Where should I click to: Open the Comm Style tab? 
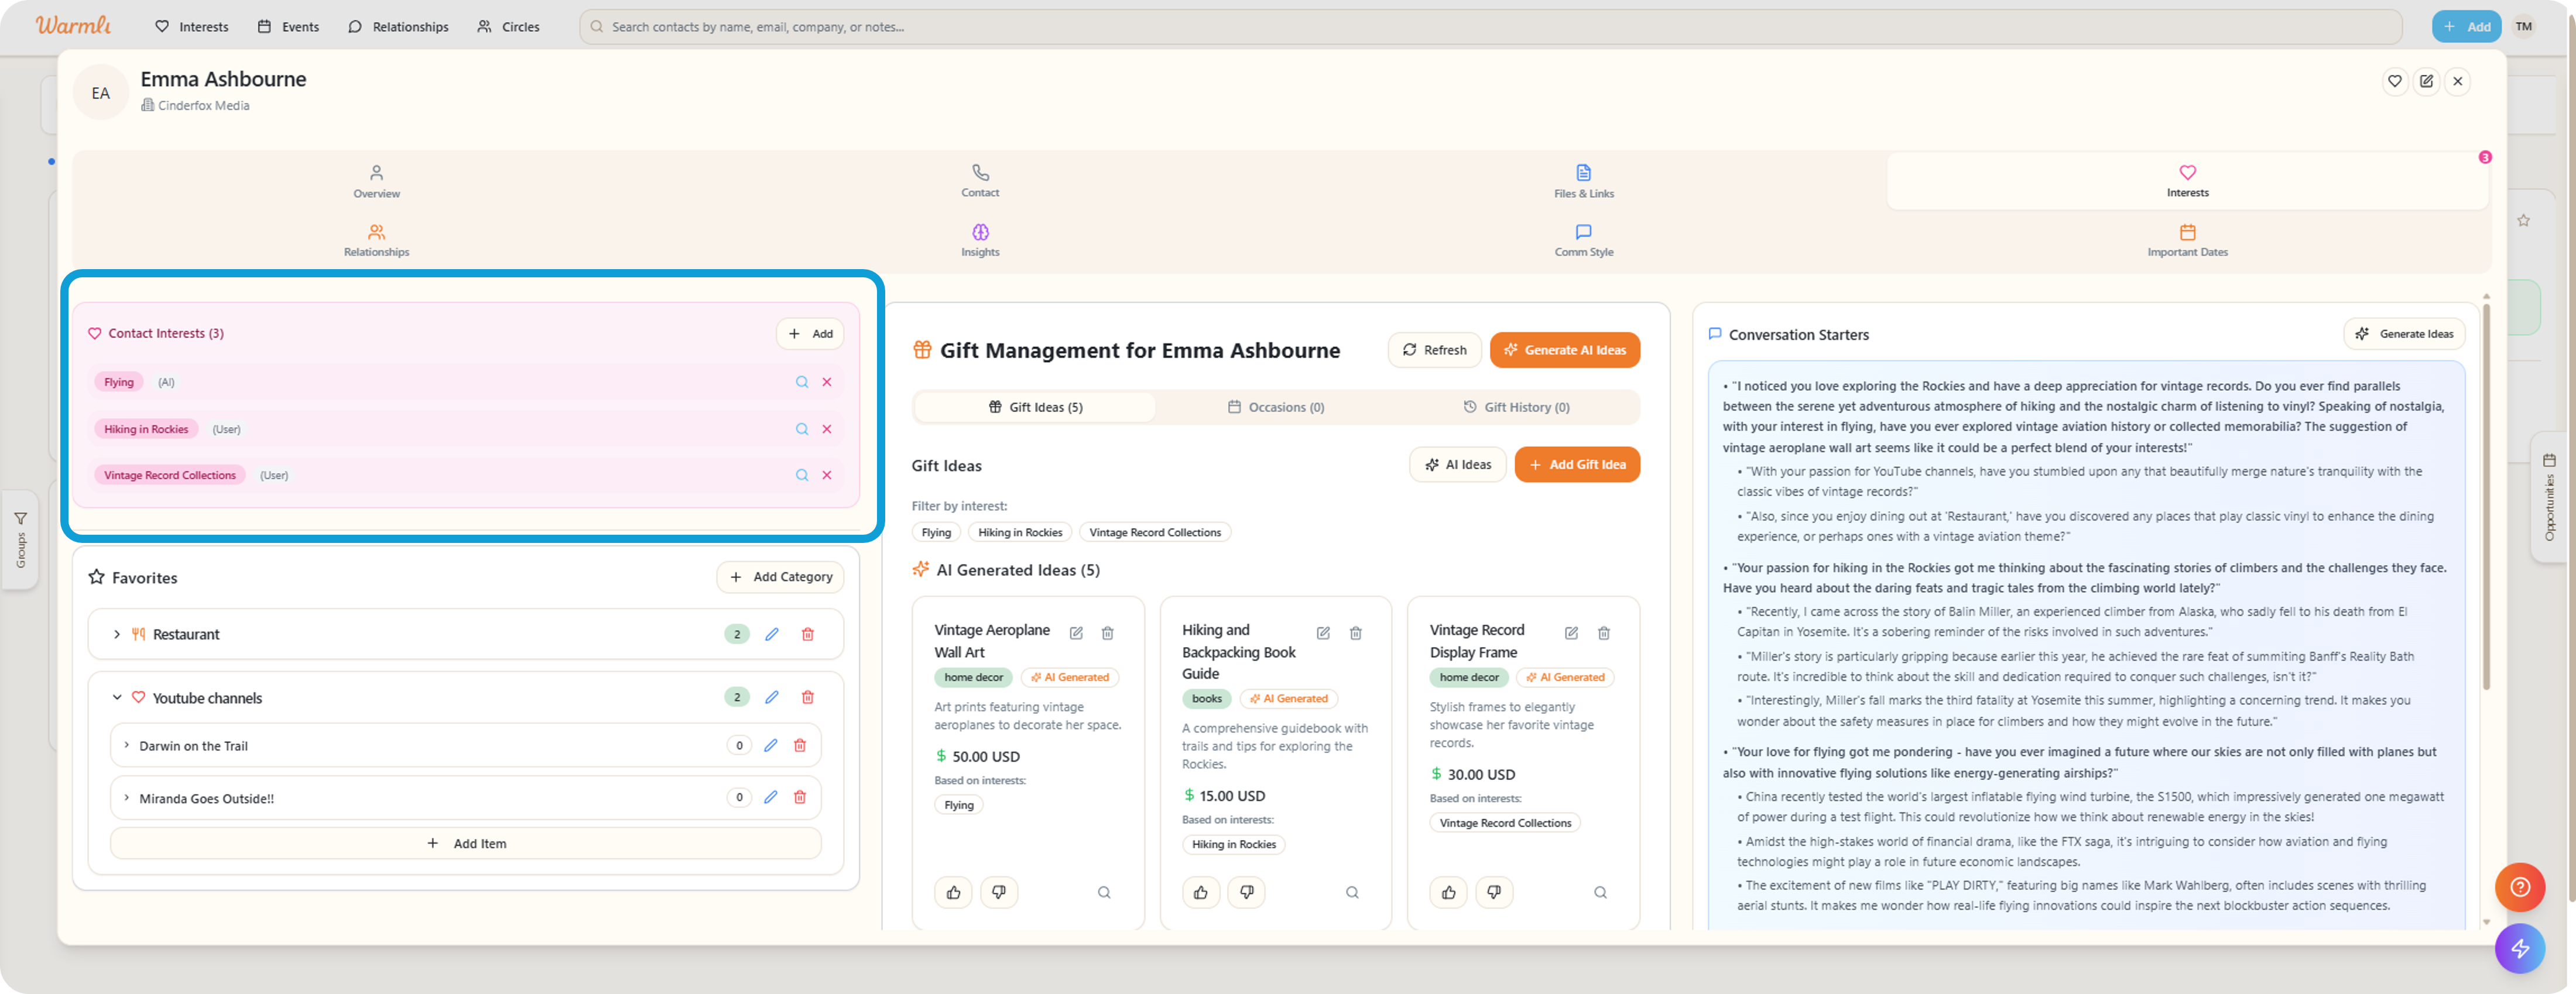pos(1583,240)
